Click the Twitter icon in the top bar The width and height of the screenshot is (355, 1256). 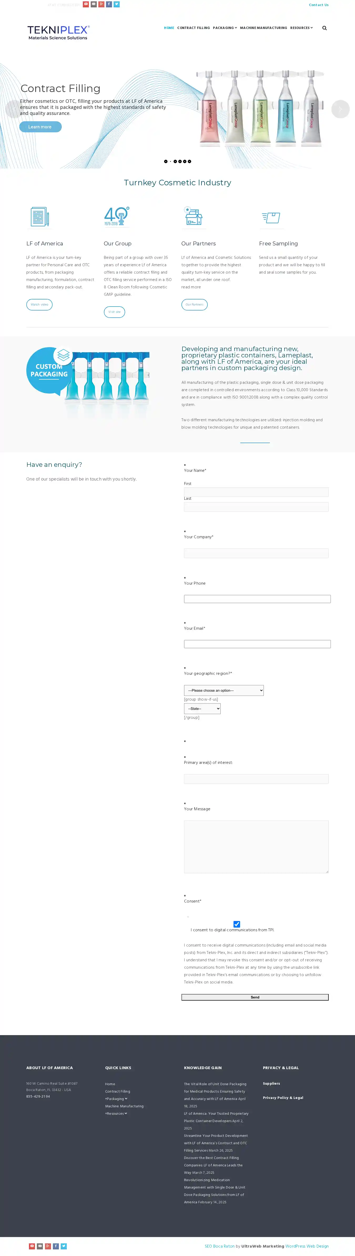click(x=117, y=4)
